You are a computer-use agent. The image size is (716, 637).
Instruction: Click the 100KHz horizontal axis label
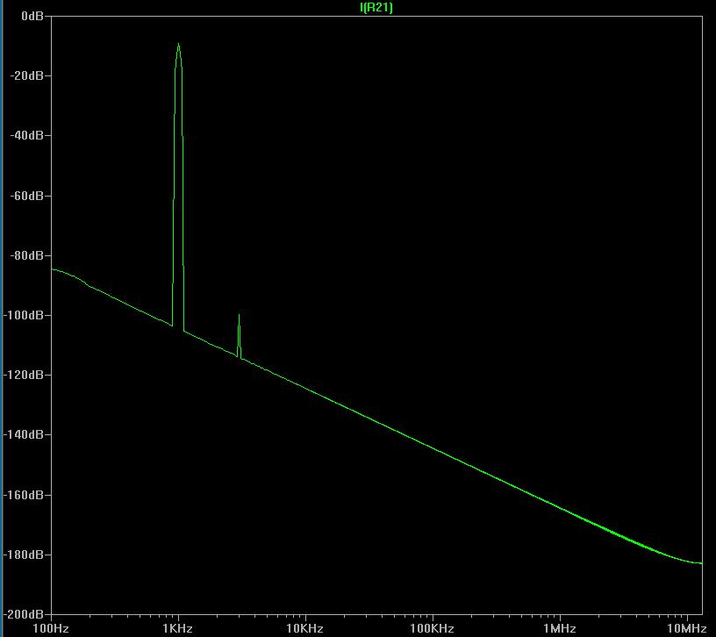pyautogui.click(x=432, y=629)
